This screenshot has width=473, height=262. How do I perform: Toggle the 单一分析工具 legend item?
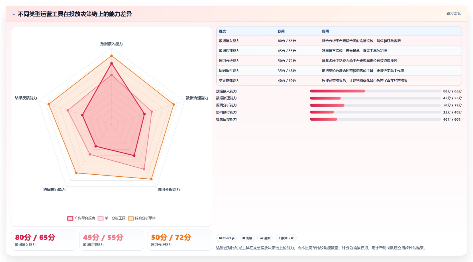point(111,218)
